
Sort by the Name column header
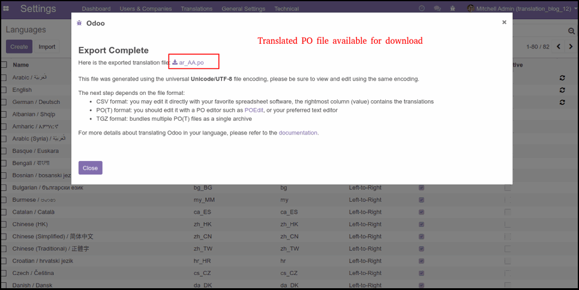tap(20, 65)
